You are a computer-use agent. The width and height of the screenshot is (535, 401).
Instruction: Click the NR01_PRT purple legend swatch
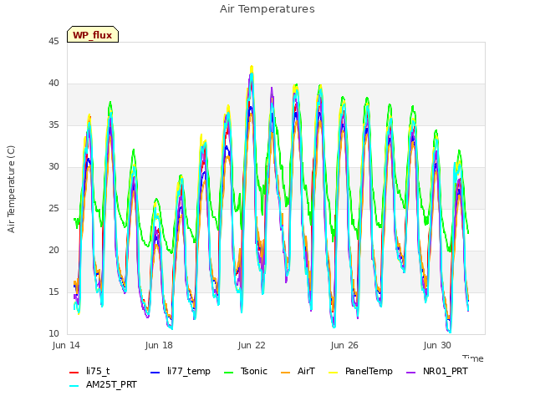tap(411, 373)
